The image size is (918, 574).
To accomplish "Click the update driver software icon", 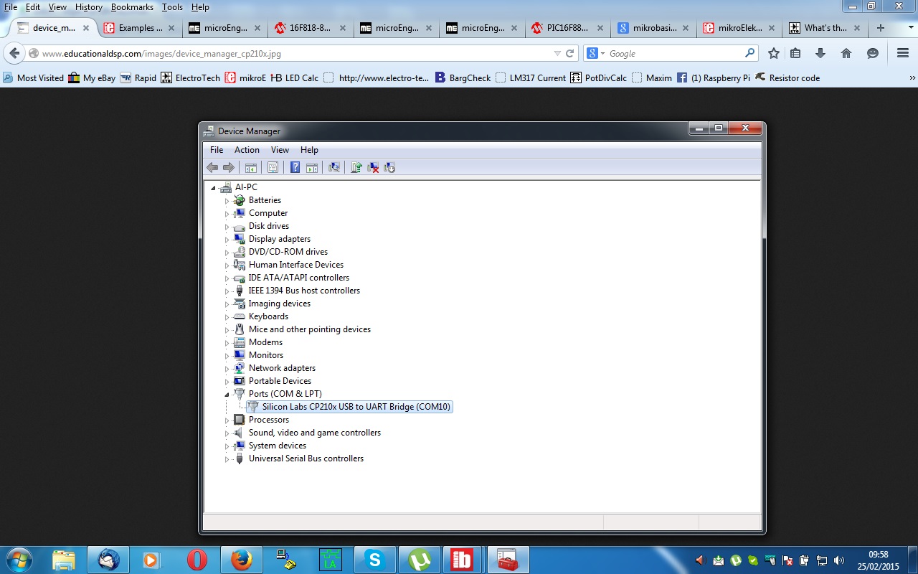I will point(356,167).
